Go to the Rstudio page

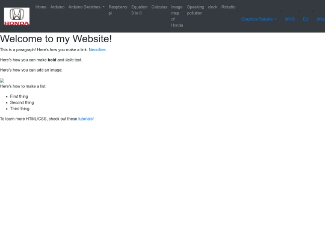(228, 7)
